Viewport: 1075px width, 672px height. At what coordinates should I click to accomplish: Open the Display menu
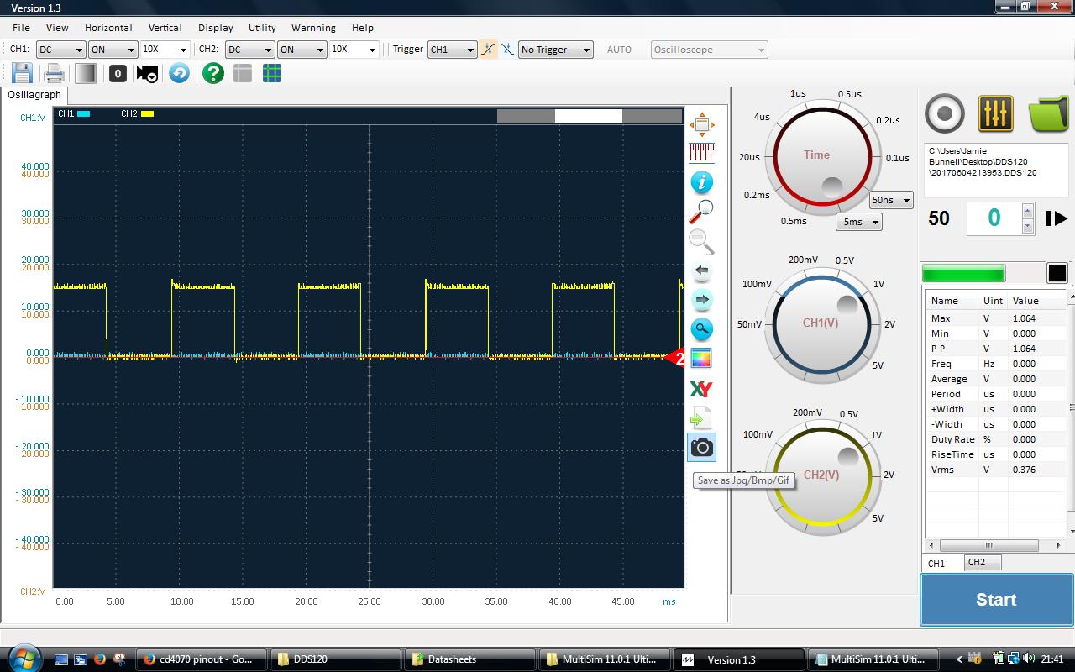pos(216,28)
